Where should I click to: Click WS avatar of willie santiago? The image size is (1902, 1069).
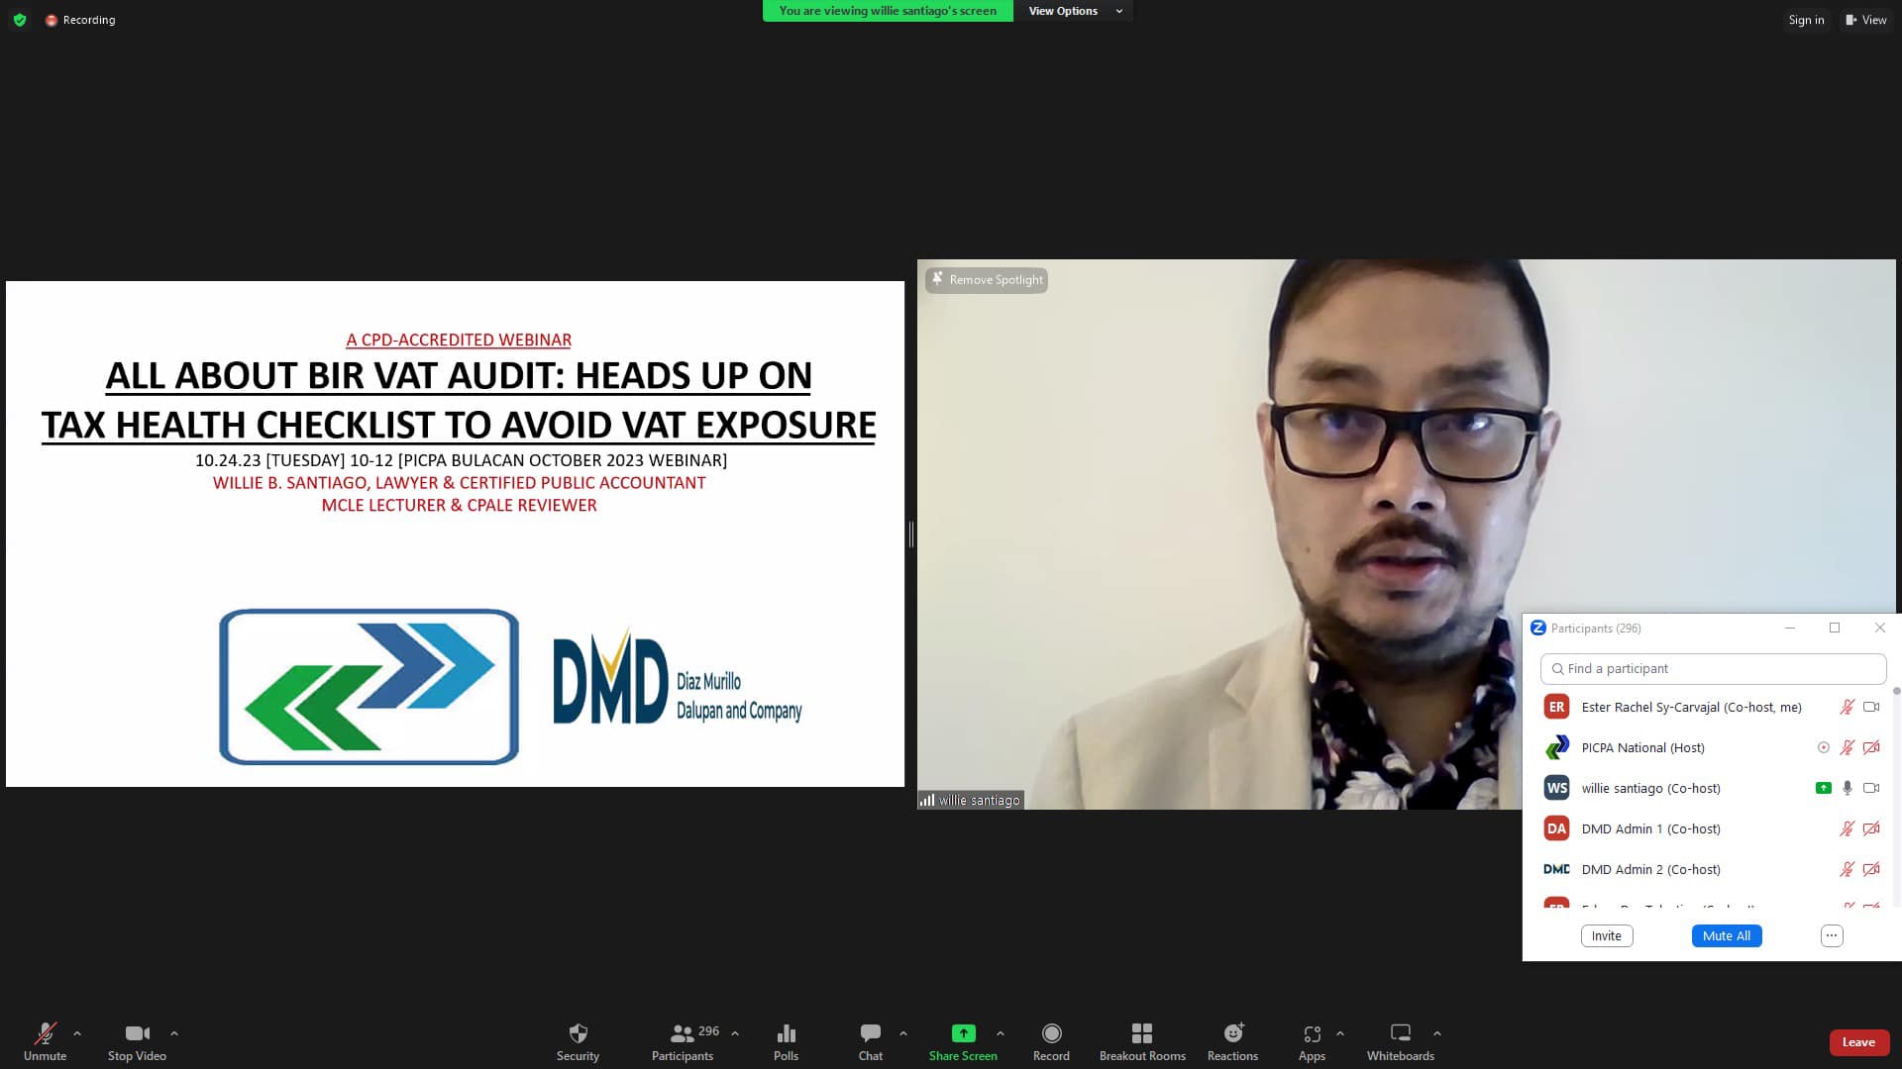1556,789
